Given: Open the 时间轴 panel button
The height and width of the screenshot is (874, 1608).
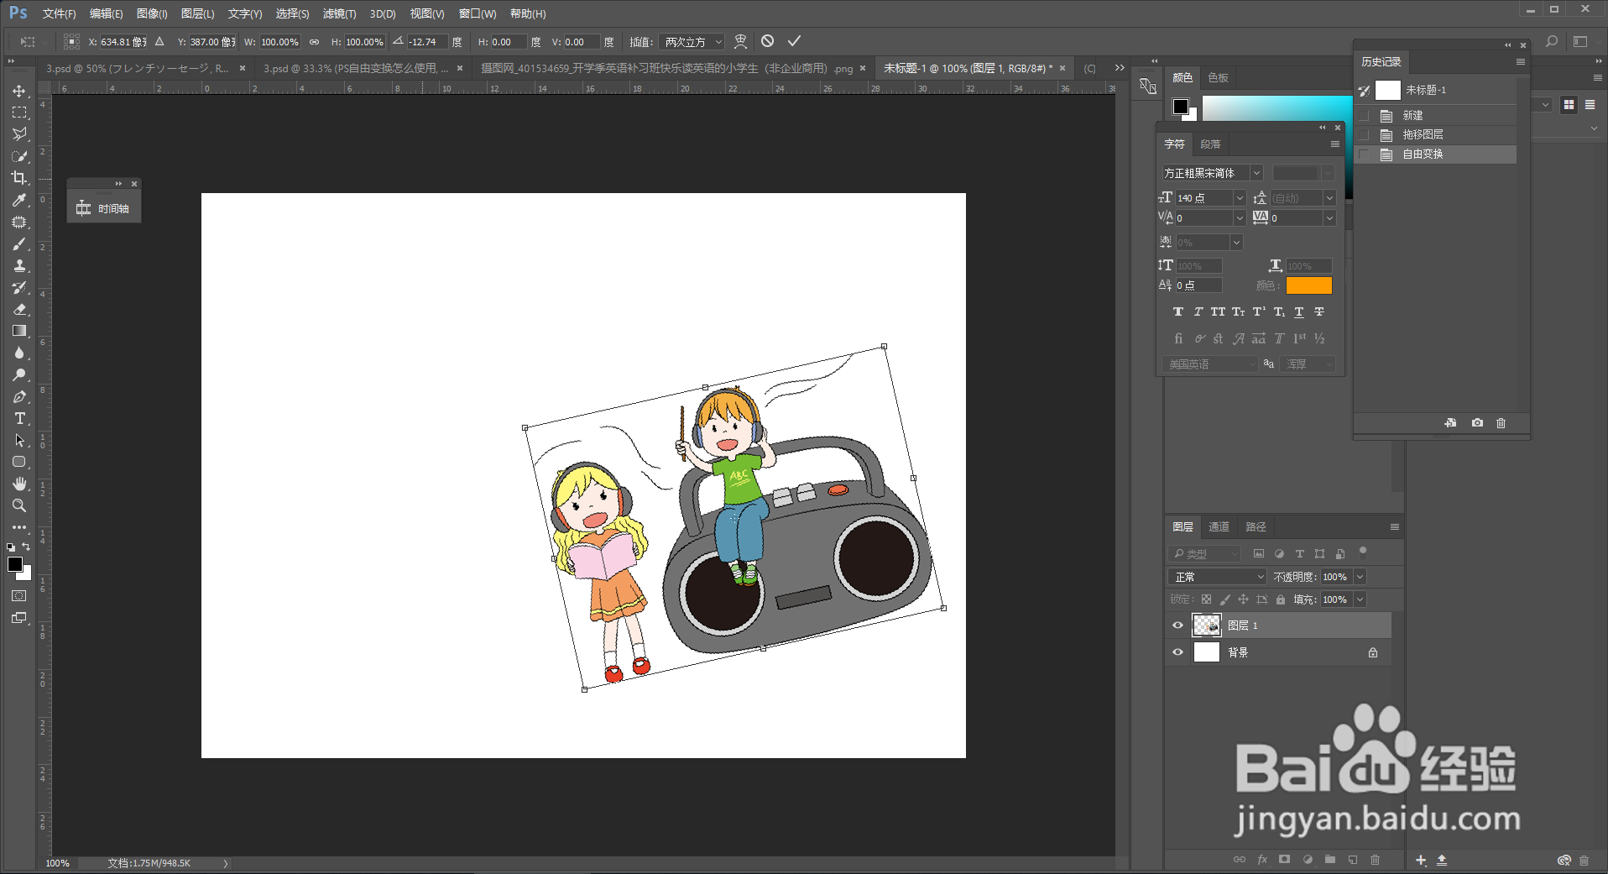Looking at the screenshot, I should pyautogui.click(x=104, y=208).
